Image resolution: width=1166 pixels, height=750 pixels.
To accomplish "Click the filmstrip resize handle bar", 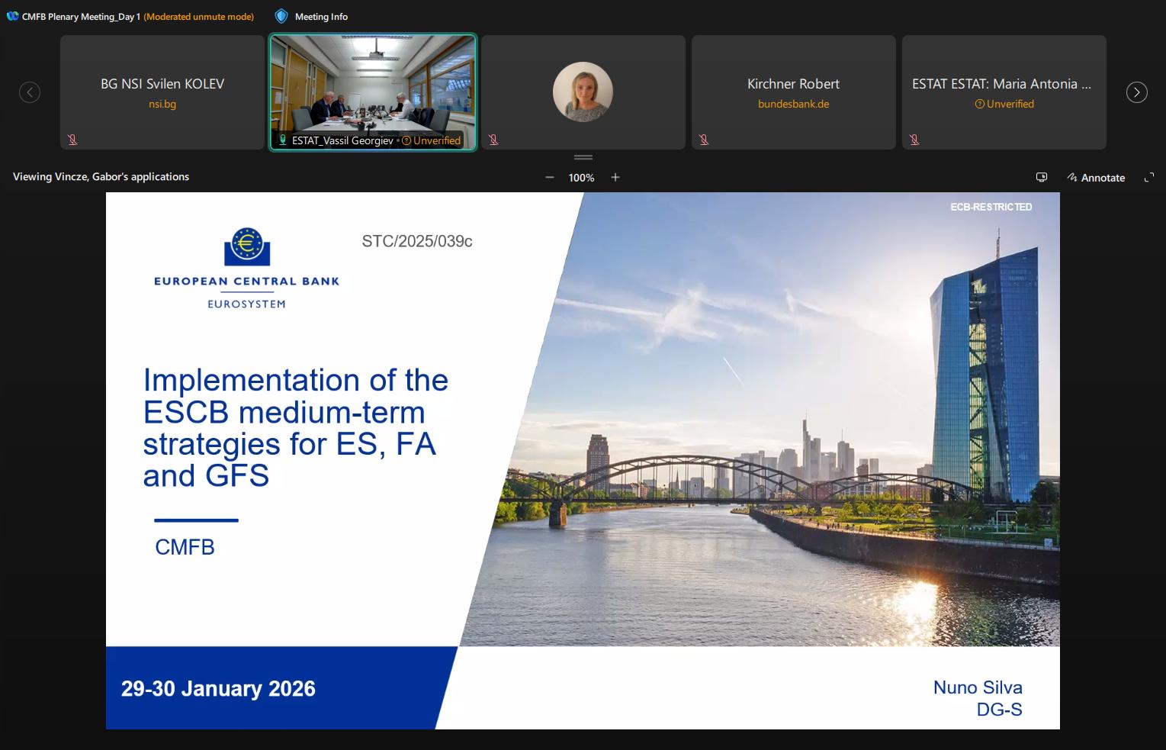I will click(583, 157).
